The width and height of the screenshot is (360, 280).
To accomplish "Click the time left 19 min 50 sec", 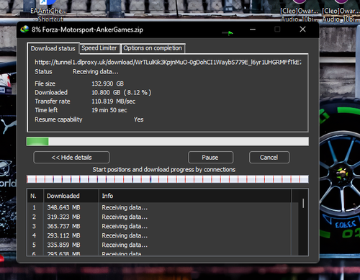I will click(109, 110).
